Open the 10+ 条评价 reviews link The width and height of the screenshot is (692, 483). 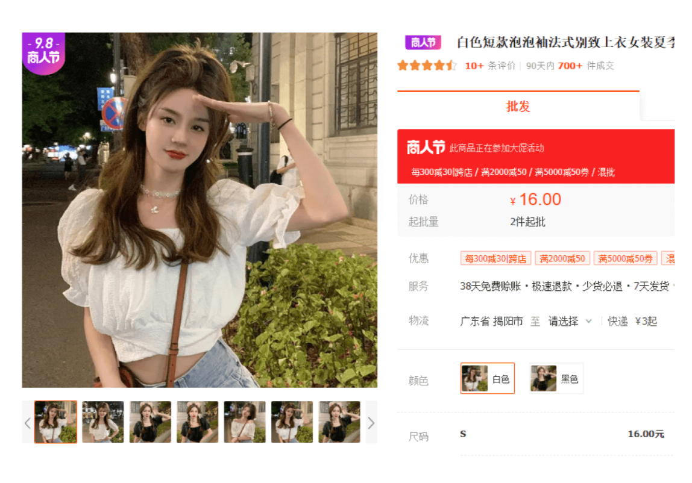coord(490,66)
